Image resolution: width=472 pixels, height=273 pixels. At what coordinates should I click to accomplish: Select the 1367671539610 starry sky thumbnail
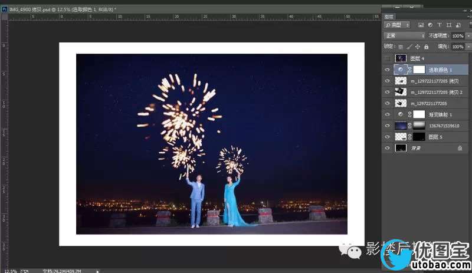401,126
